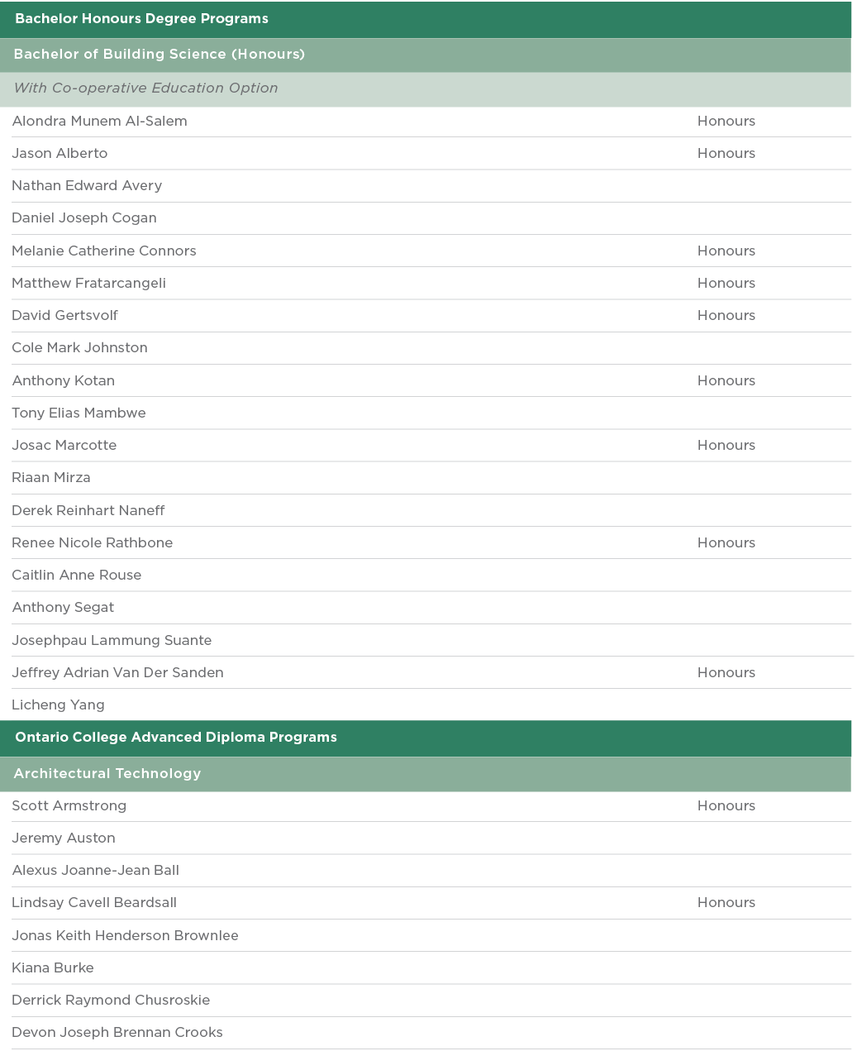Click the name Melanie Catherine Connors
Screen dimensions: 857x1051
coord(104,251)
